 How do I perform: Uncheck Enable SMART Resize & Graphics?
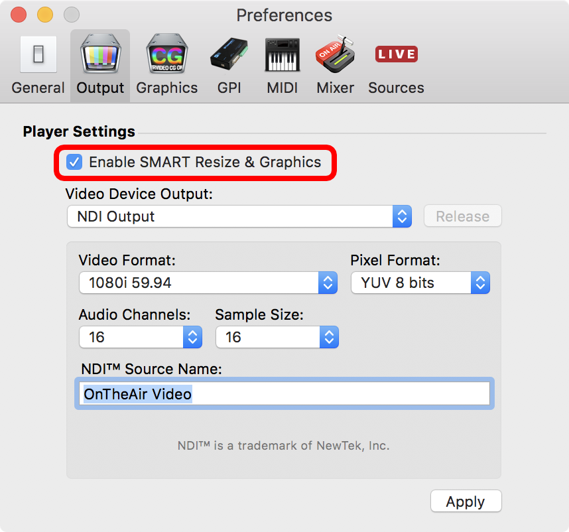click(74, 163)
